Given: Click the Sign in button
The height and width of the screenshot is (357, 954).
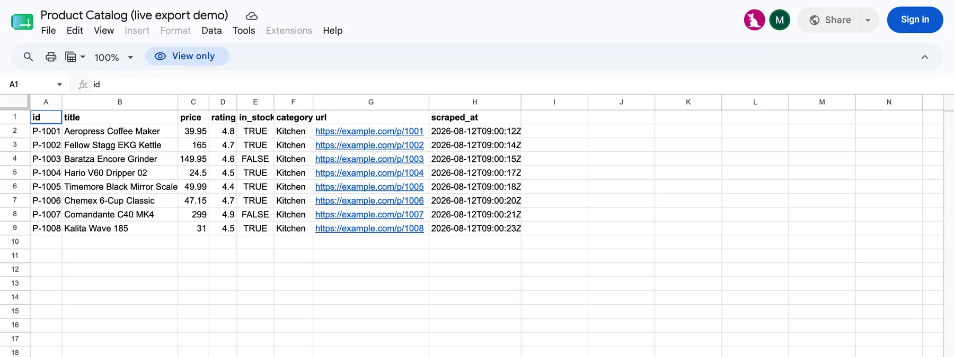Looking at the screenshot, I should (915, 20).
